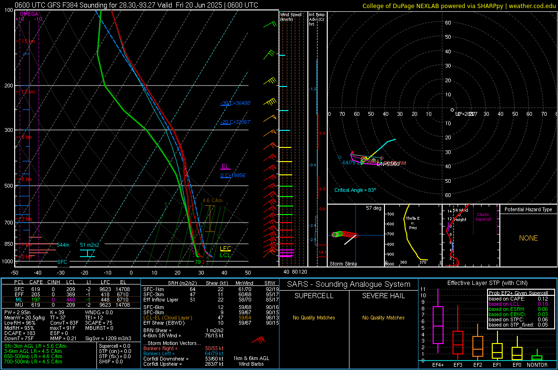
Task: Click the Prob EF2+ Given Supercell header
Action: coord(518,293)
